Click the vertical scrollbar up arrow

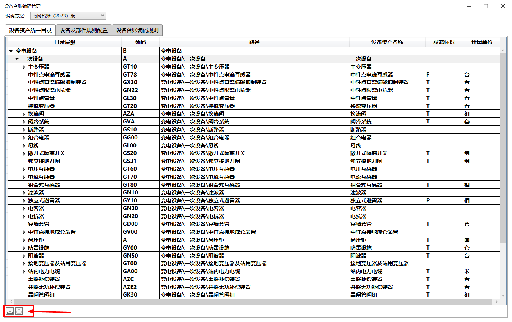point(503,51)
